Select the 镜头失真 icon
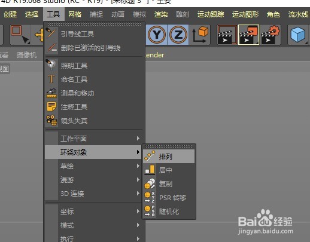The width and height of the screenshot is (310, 242). 51,120
